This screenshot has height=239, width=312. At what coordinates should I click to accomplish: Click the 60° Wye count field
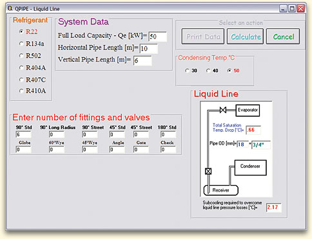click(x=57, y=149)
